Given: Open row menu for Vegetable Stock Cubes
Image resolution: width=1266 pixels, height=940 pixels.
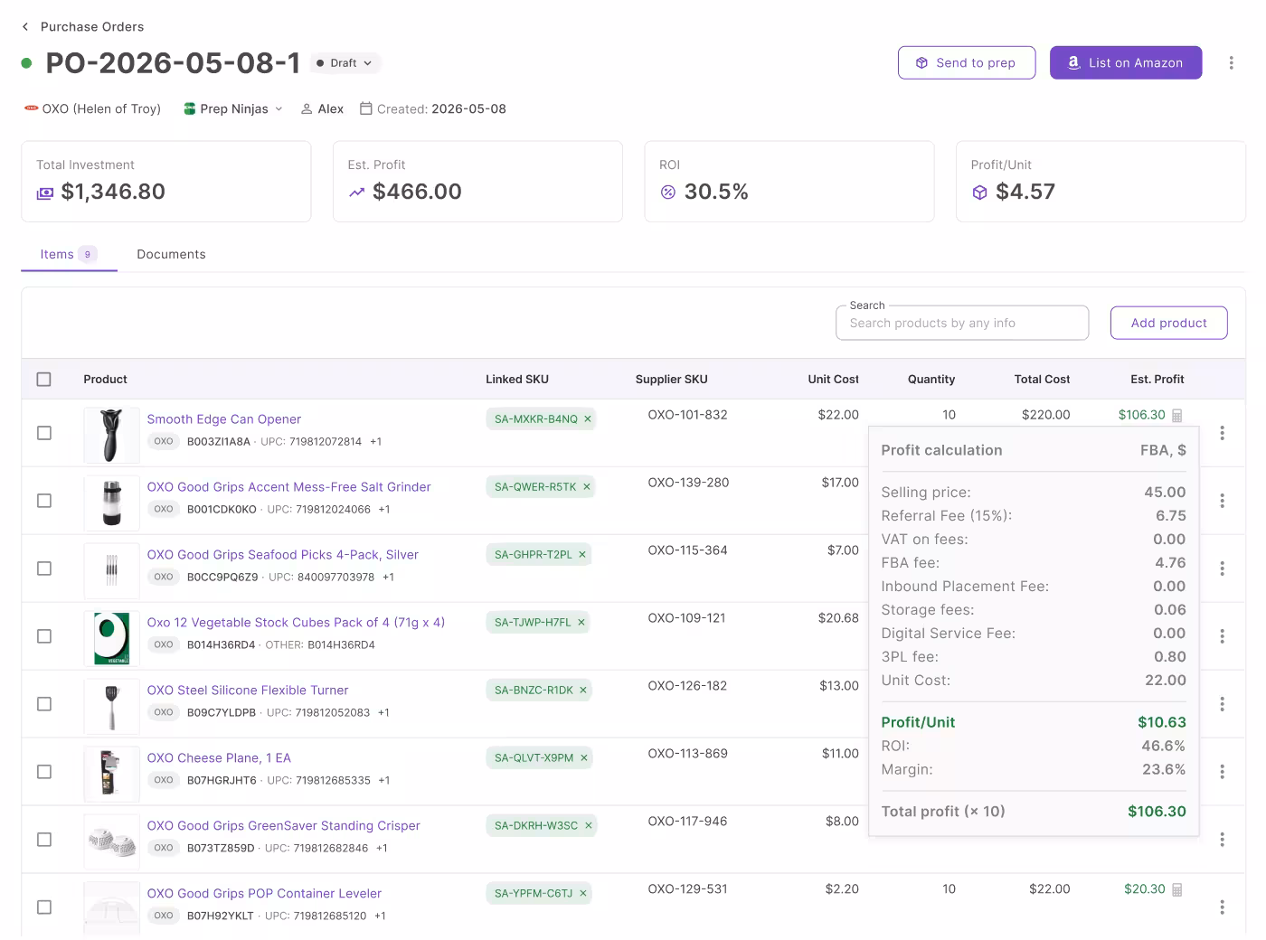Looking at the screenshot, I should coord(1222,636).
